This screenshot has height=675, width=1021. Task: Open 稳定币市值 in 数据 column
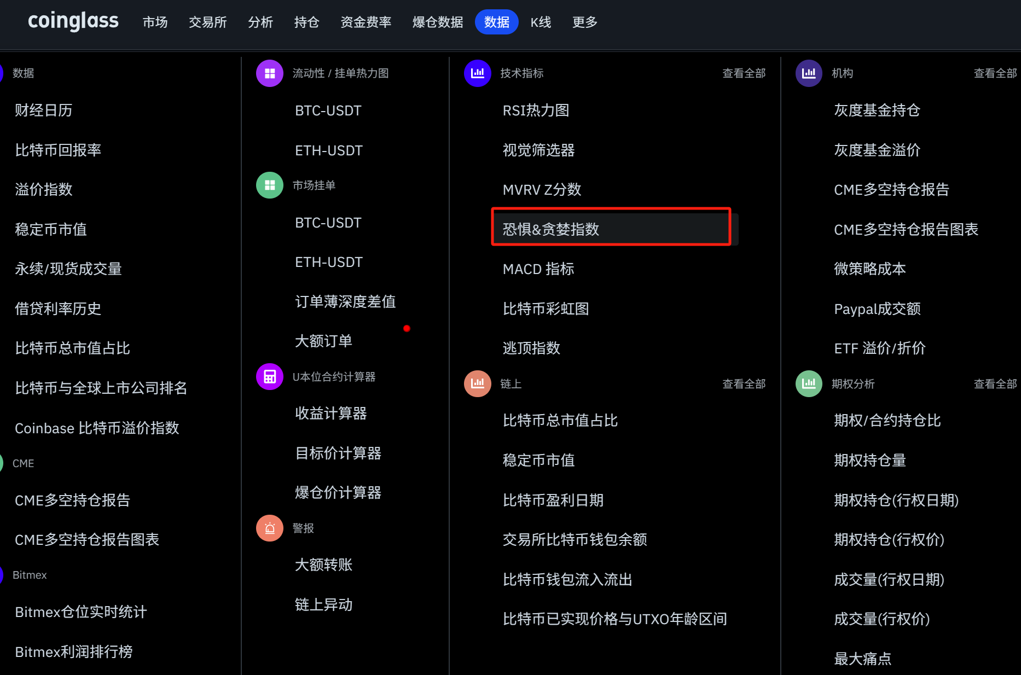coord(51,230)
